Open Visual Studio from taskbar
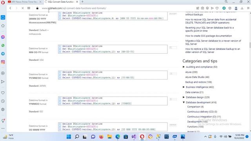This screenshot has height=141, width=251. [x=134, y=137]
